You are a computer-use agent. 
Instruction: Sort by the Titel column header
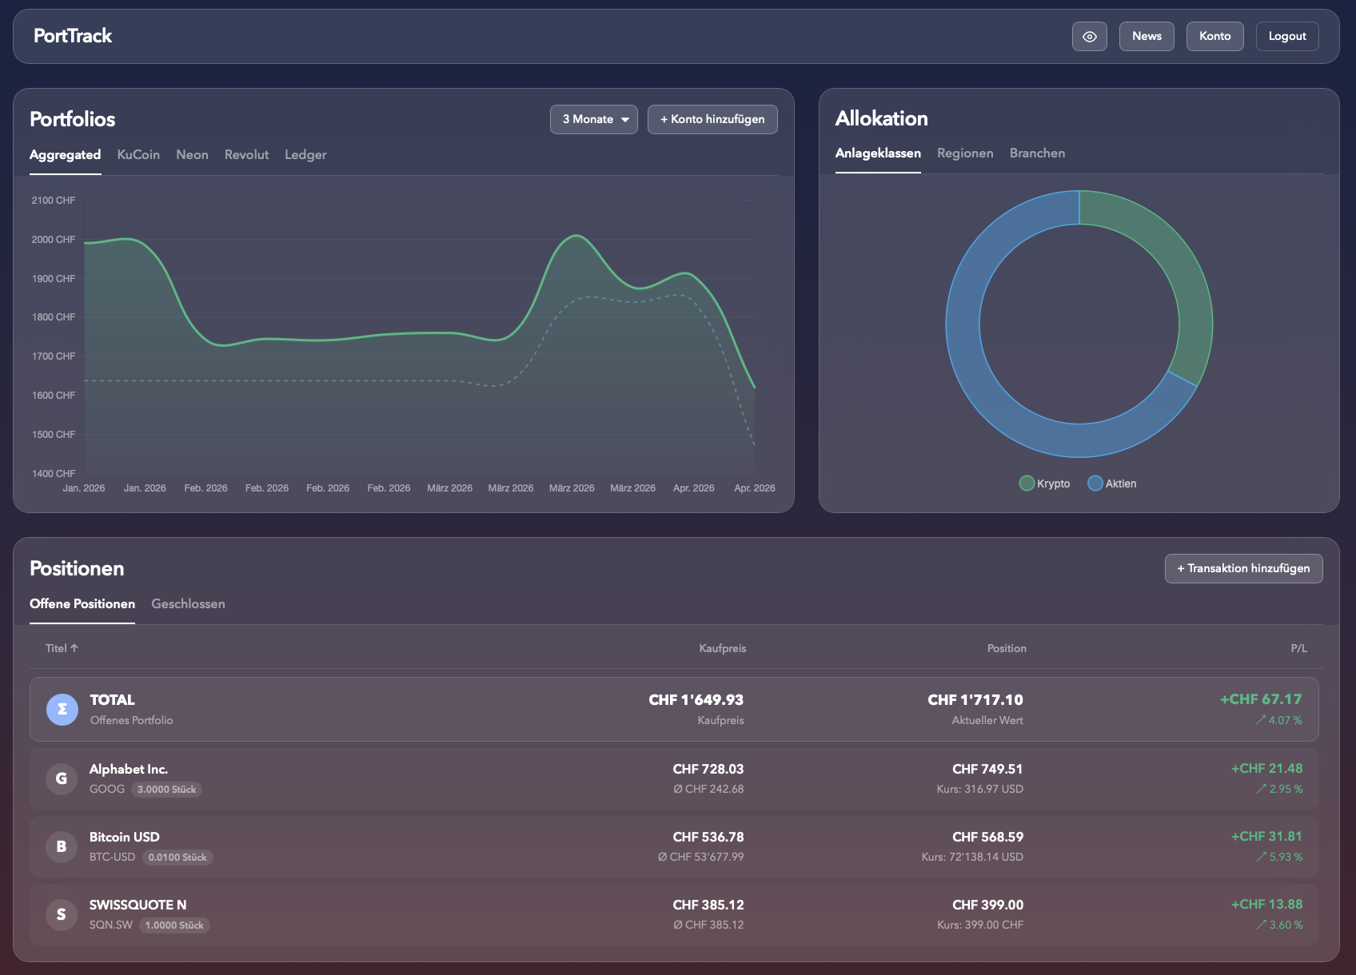tap(62, 648)
